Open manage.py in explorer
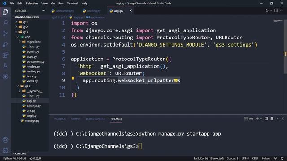287x161 pixels. 32,120
